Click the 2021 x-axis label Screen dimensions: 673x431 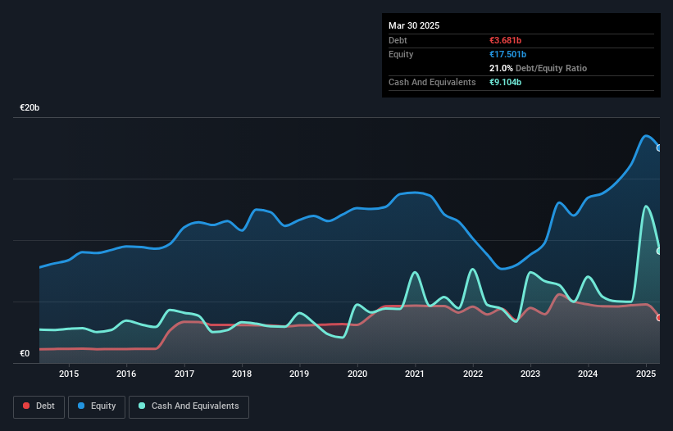click(x=415, y=374)
